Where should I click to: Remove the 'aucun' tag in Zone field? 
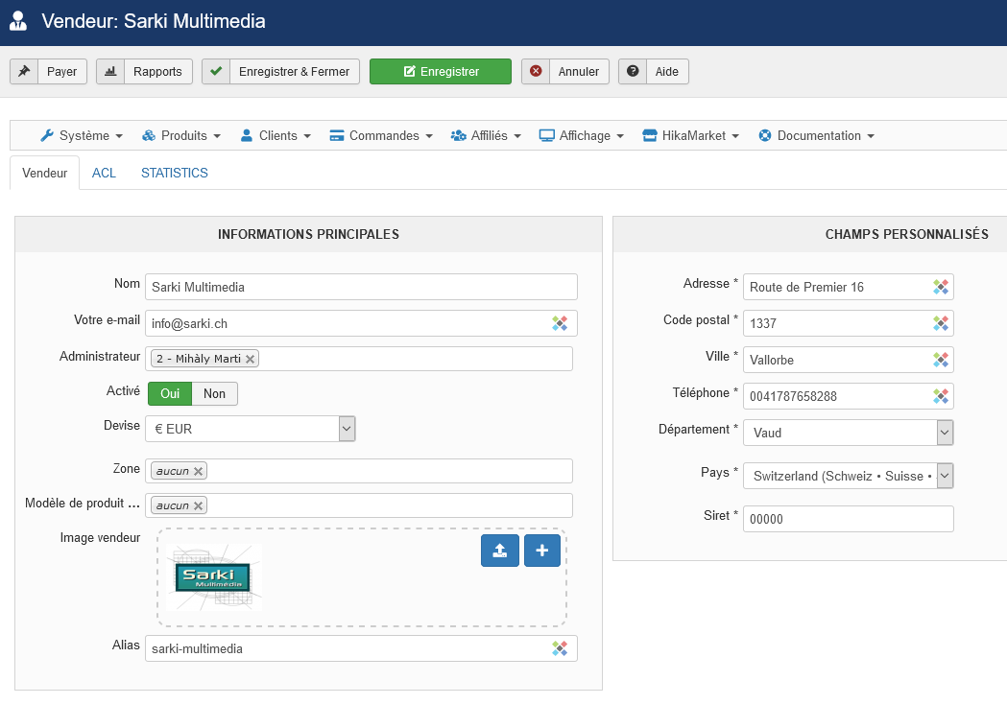[x=198, y=471]
